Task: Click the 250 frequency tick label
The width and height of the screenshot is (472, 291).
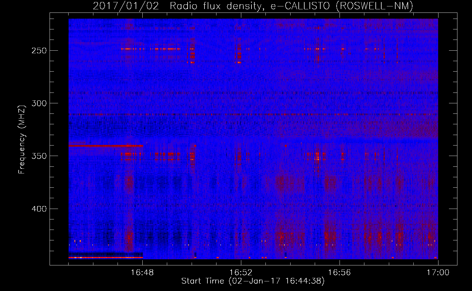Action: click(39, 51)
